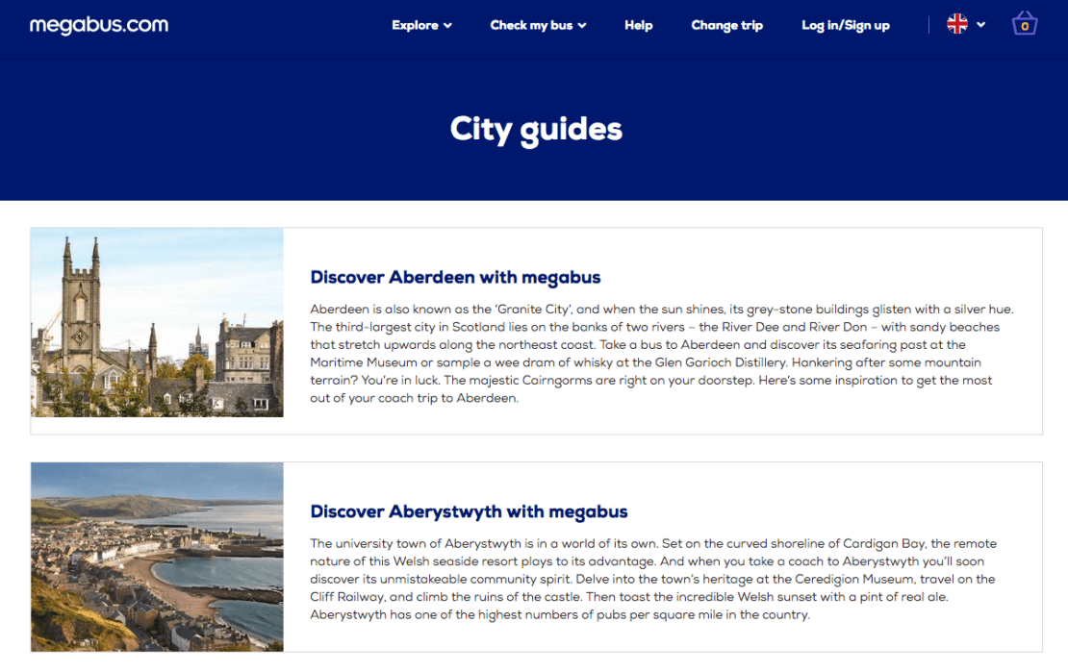Open the shopping basket icon
Image resolution: width=1068 pixels, height=672 pixels.
[x=1024, y=24]
